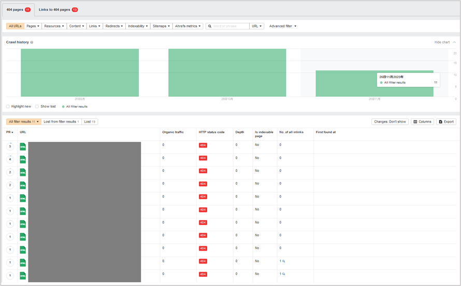Click the HTML file icon in last row
Viewport: 461px width, 286px height.
click(x=23, y=276)
